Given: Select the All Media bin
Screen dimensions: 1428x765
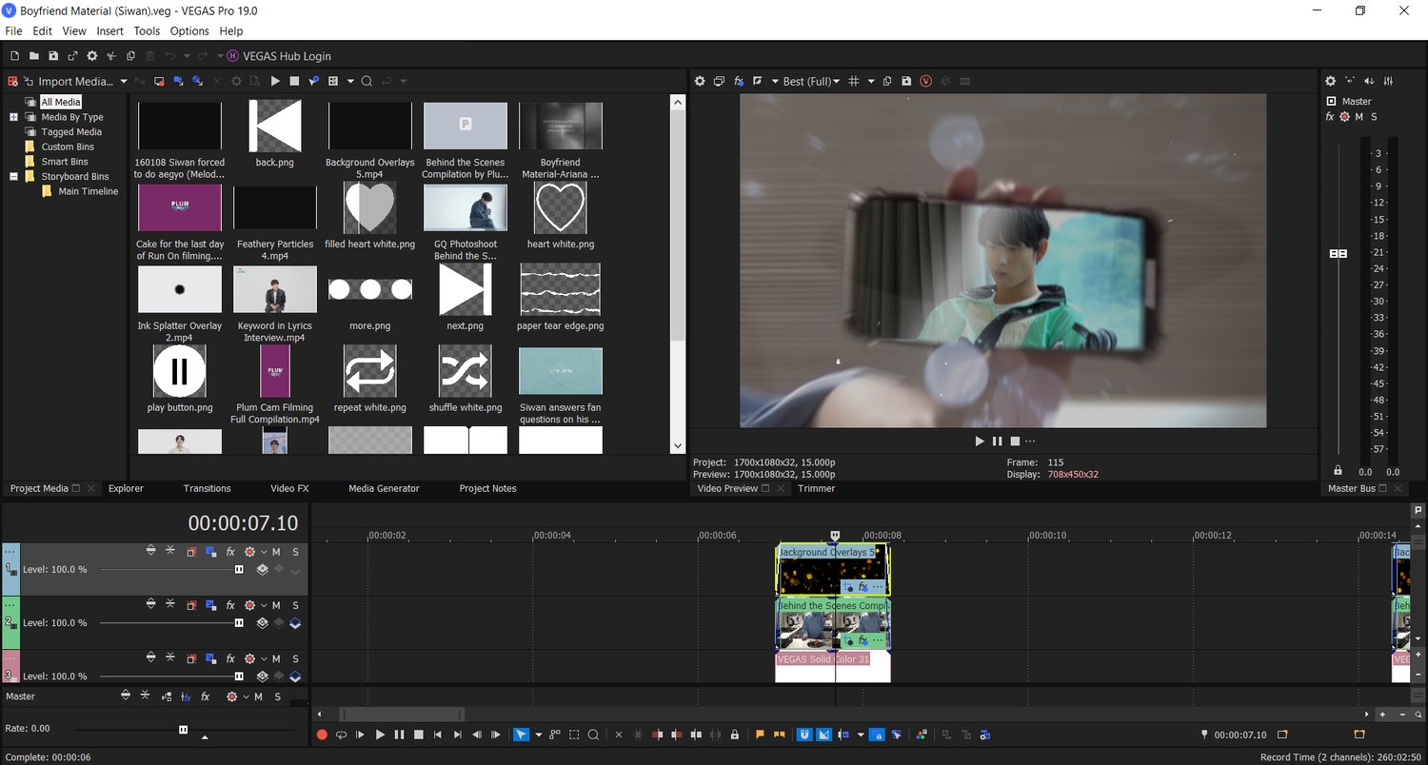Looking at the screenshot, I should [61, 102].
